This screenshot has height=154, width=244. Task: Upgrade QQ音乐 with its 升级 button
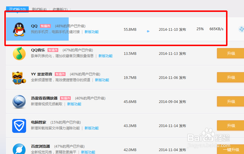click(230, 53)
